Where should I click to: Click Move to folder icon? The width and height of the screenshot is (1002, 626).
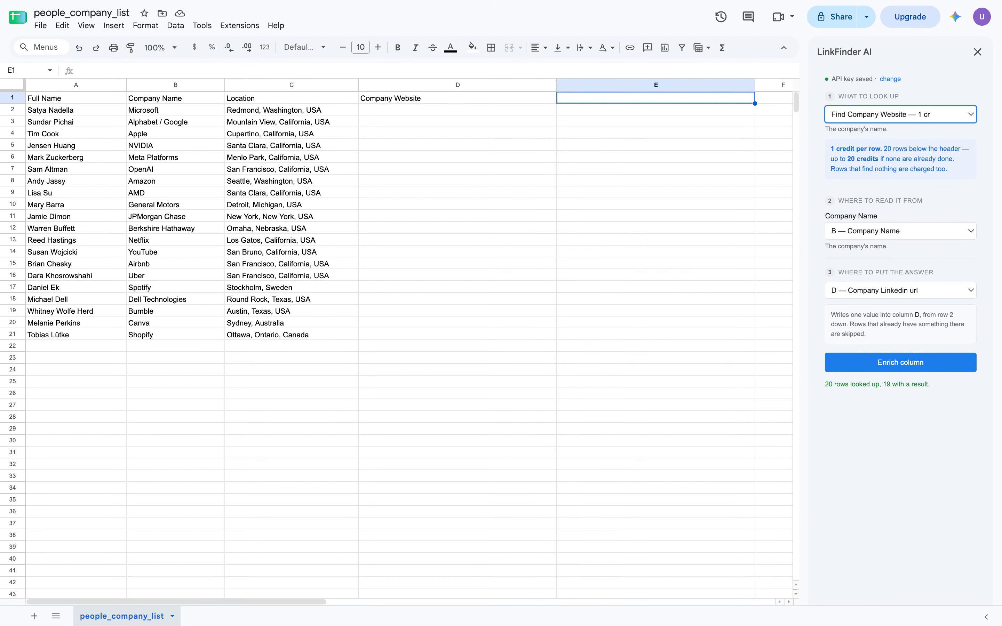[x=162, y=13]
